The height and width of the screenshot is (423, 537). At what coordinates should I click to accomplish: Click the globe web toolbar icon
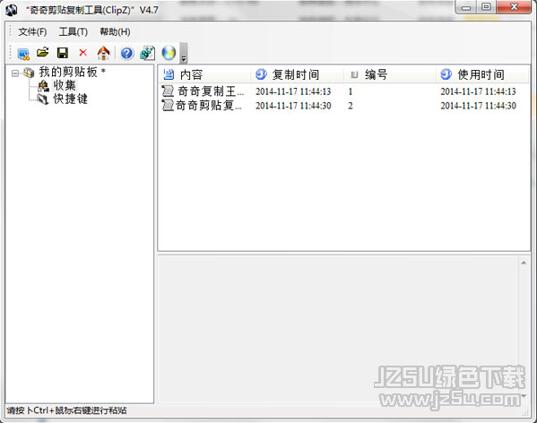point(169,53)
